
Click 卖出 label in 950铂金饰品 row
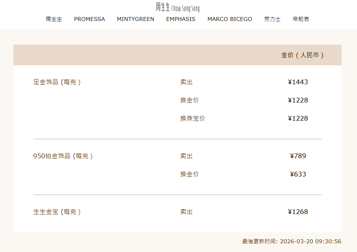tap(186, 156)
